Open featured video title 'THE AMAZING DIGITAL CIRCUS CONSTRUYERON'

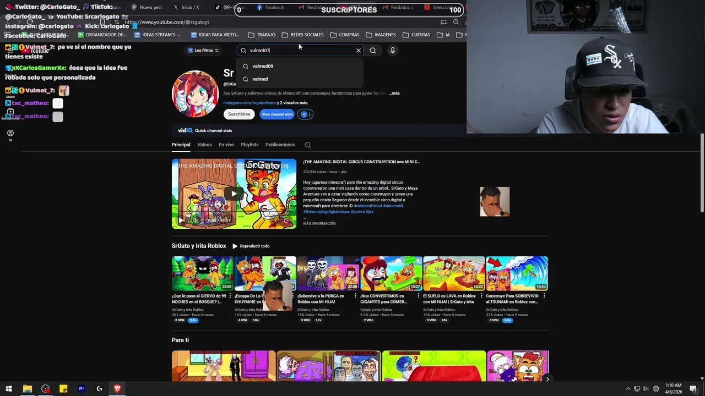point(361,162)
